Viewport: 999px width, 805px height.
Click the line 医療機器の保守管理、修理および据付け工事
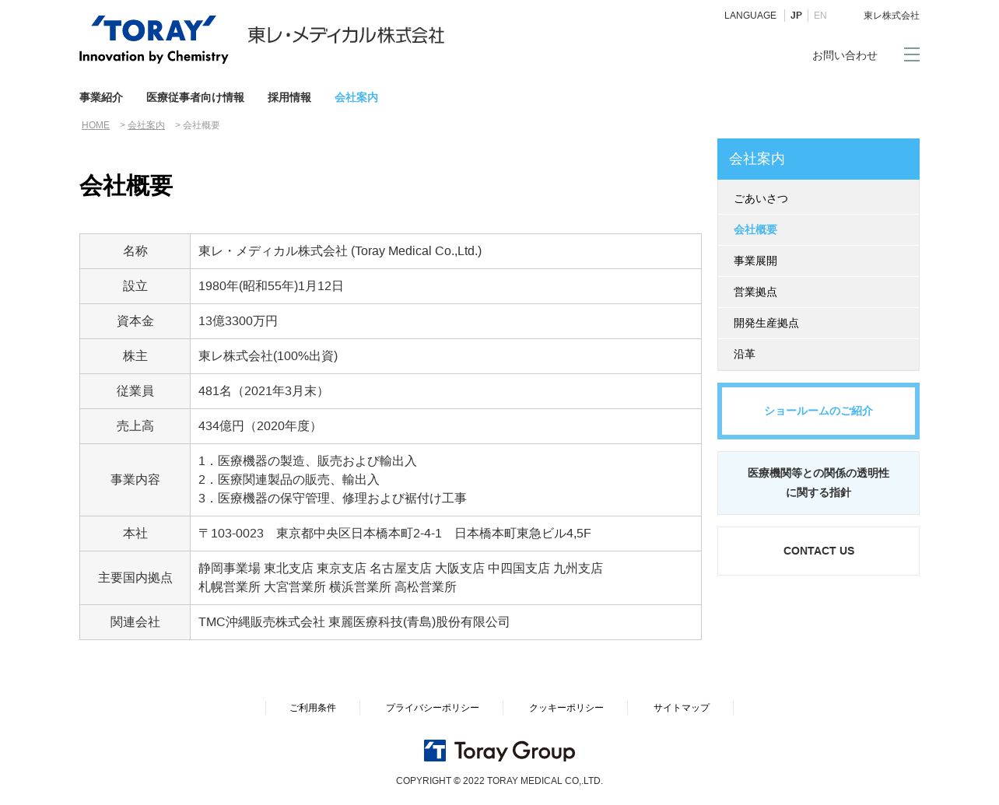[333, 499]
